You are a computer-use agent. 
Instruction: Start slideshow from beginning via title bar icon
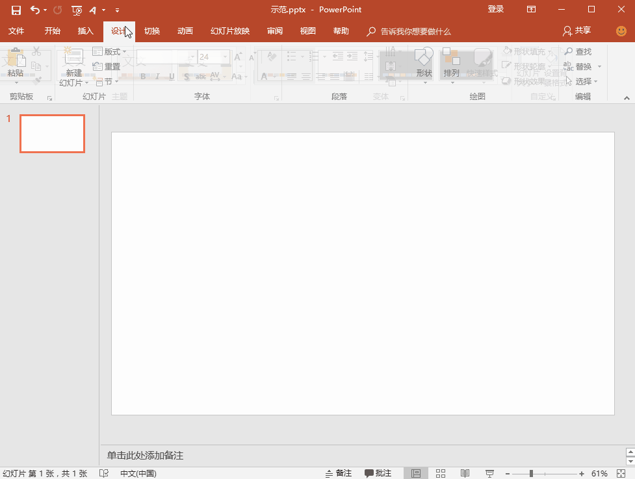coord(77,10)
